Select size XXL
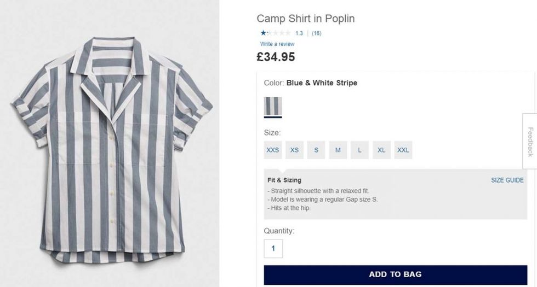 pos(403,150)
